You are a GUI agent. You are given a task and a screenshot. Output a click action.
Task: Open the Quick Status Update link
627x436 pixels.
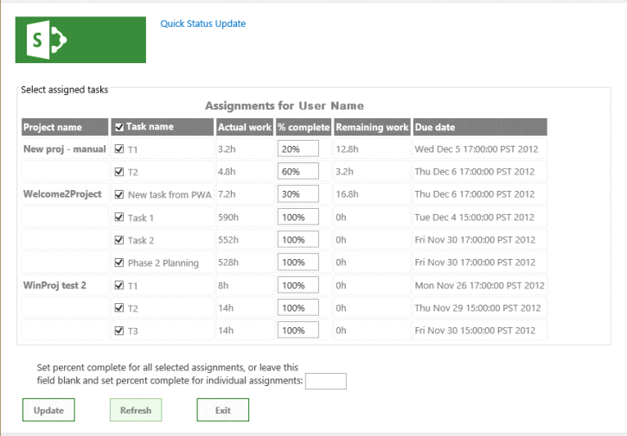point(203,23)
